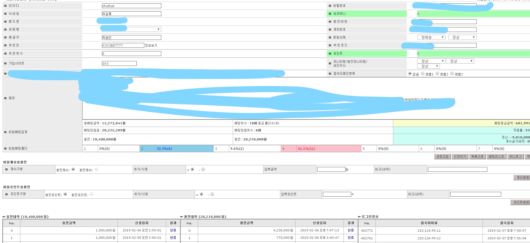This screenshot has width=530, height=243.
Task: Click the bullet icon beside 메모 label
Action: (5, 98)
